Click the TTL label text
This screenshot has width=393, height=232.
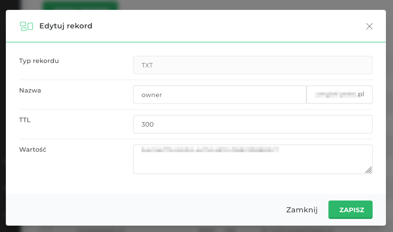coord(24,120)
